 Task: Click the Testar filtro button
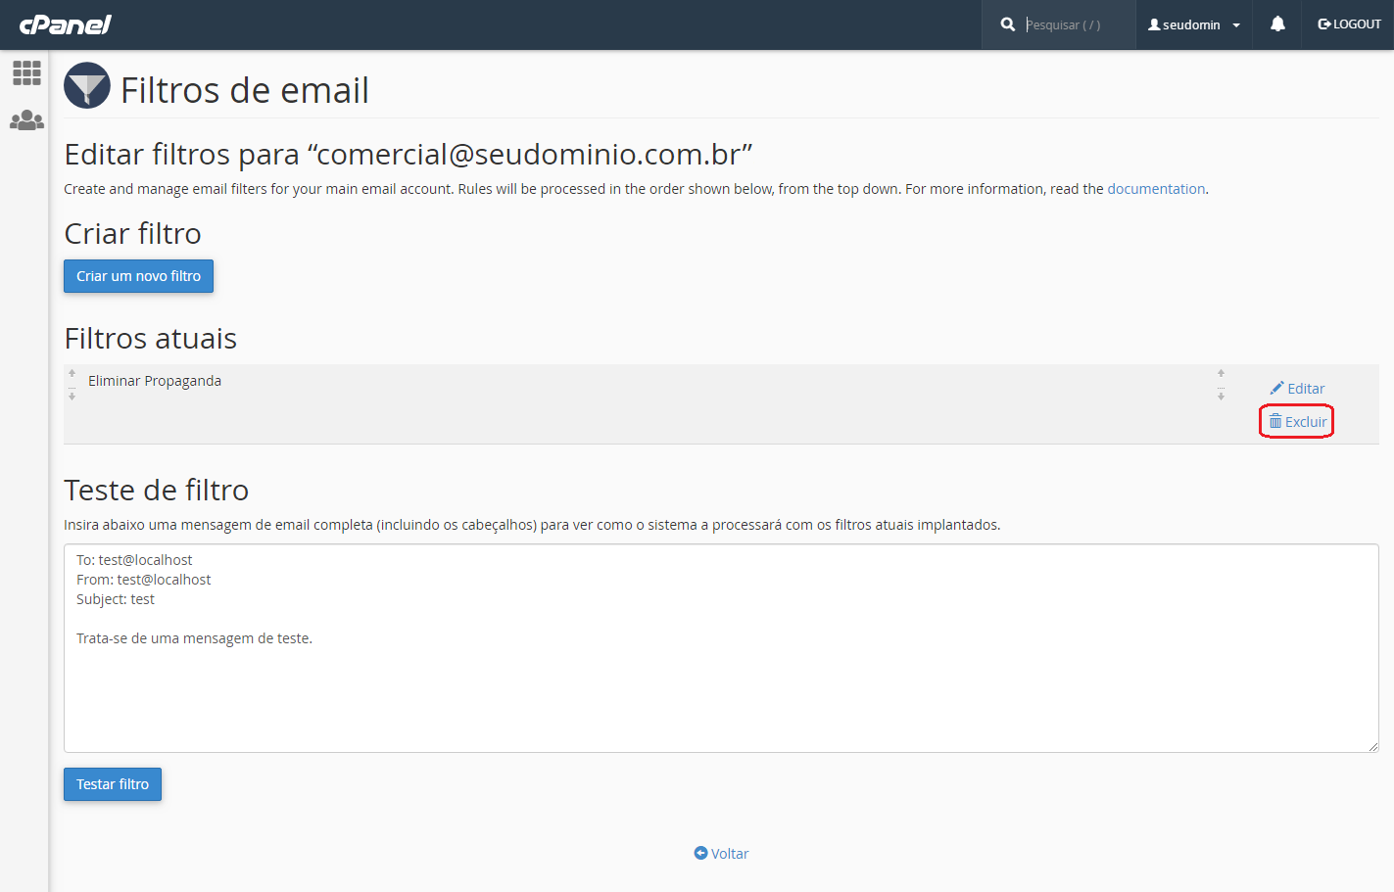pos(113,784)
